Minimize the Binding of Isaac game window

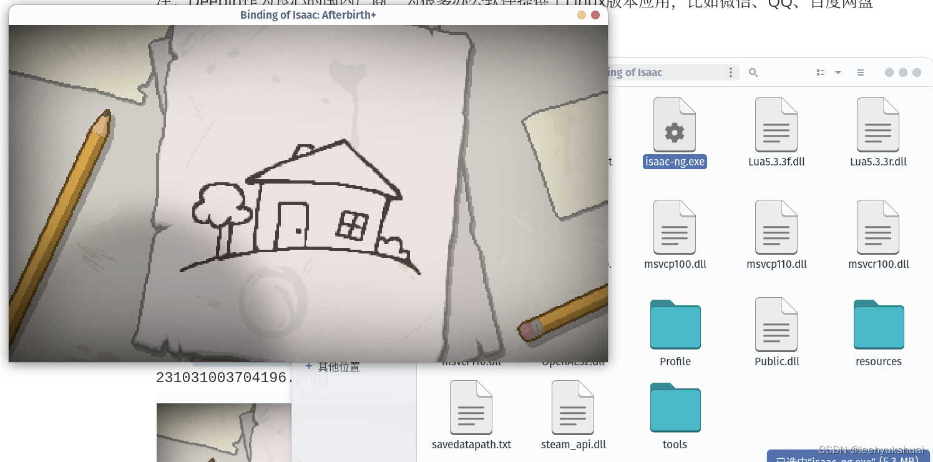[x=582, y=15]
